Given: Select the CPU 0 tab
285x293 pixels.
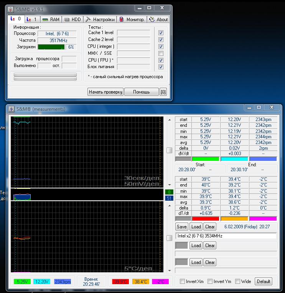Looking at the screenshot, I should 16,19.
